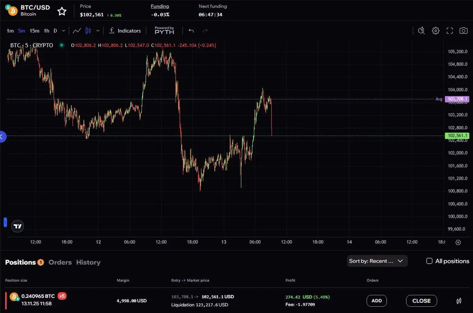Click the BTC · 5 · CRYPTO legend title

32,45
